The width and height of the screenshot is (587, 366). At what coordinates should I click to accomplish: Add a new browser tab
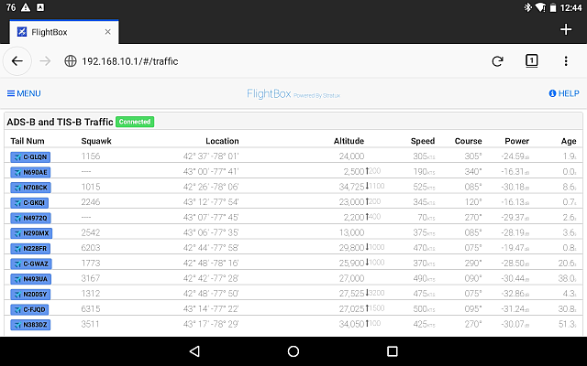click(565, 29)
